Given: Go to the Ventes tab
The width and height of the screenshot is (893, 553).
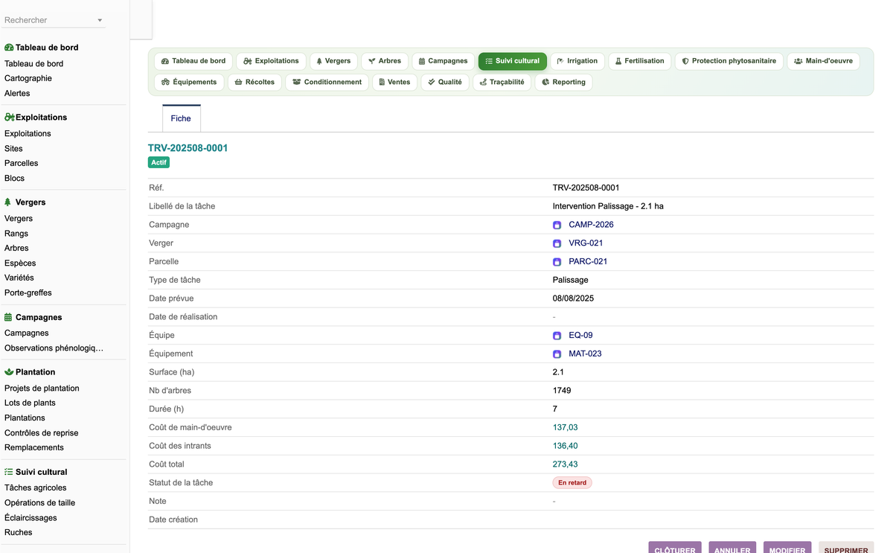Looking at the screenshot, I should click(x=395, y=82).
